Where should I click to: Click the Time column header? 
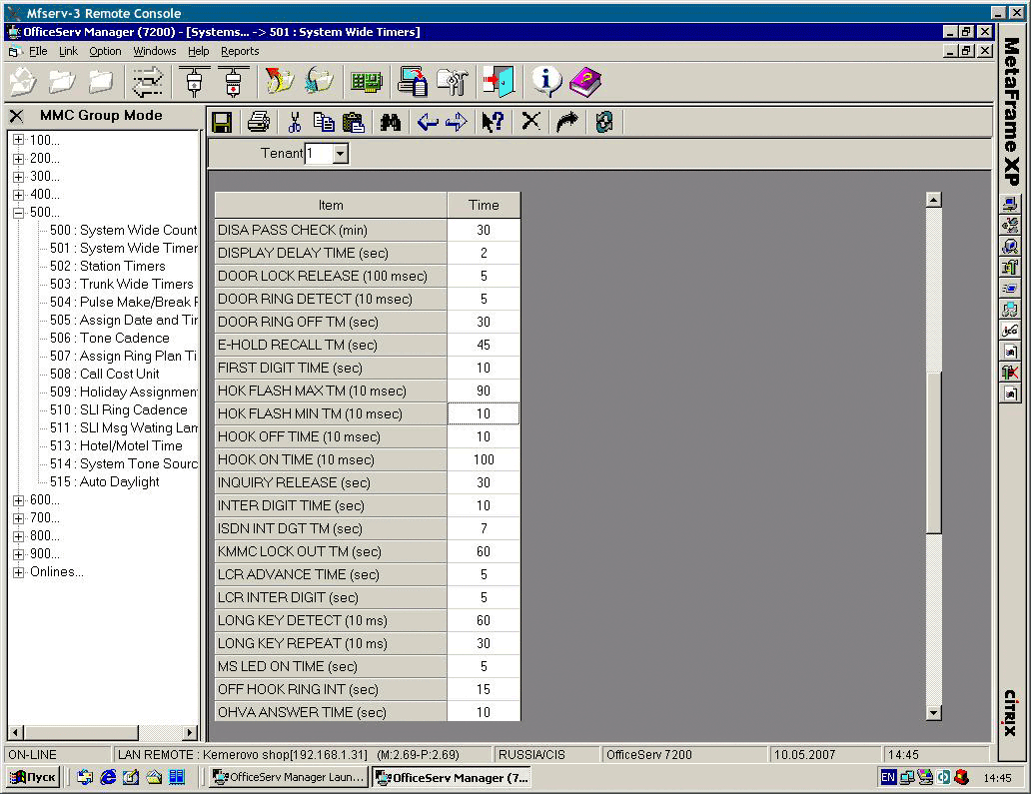484,205
